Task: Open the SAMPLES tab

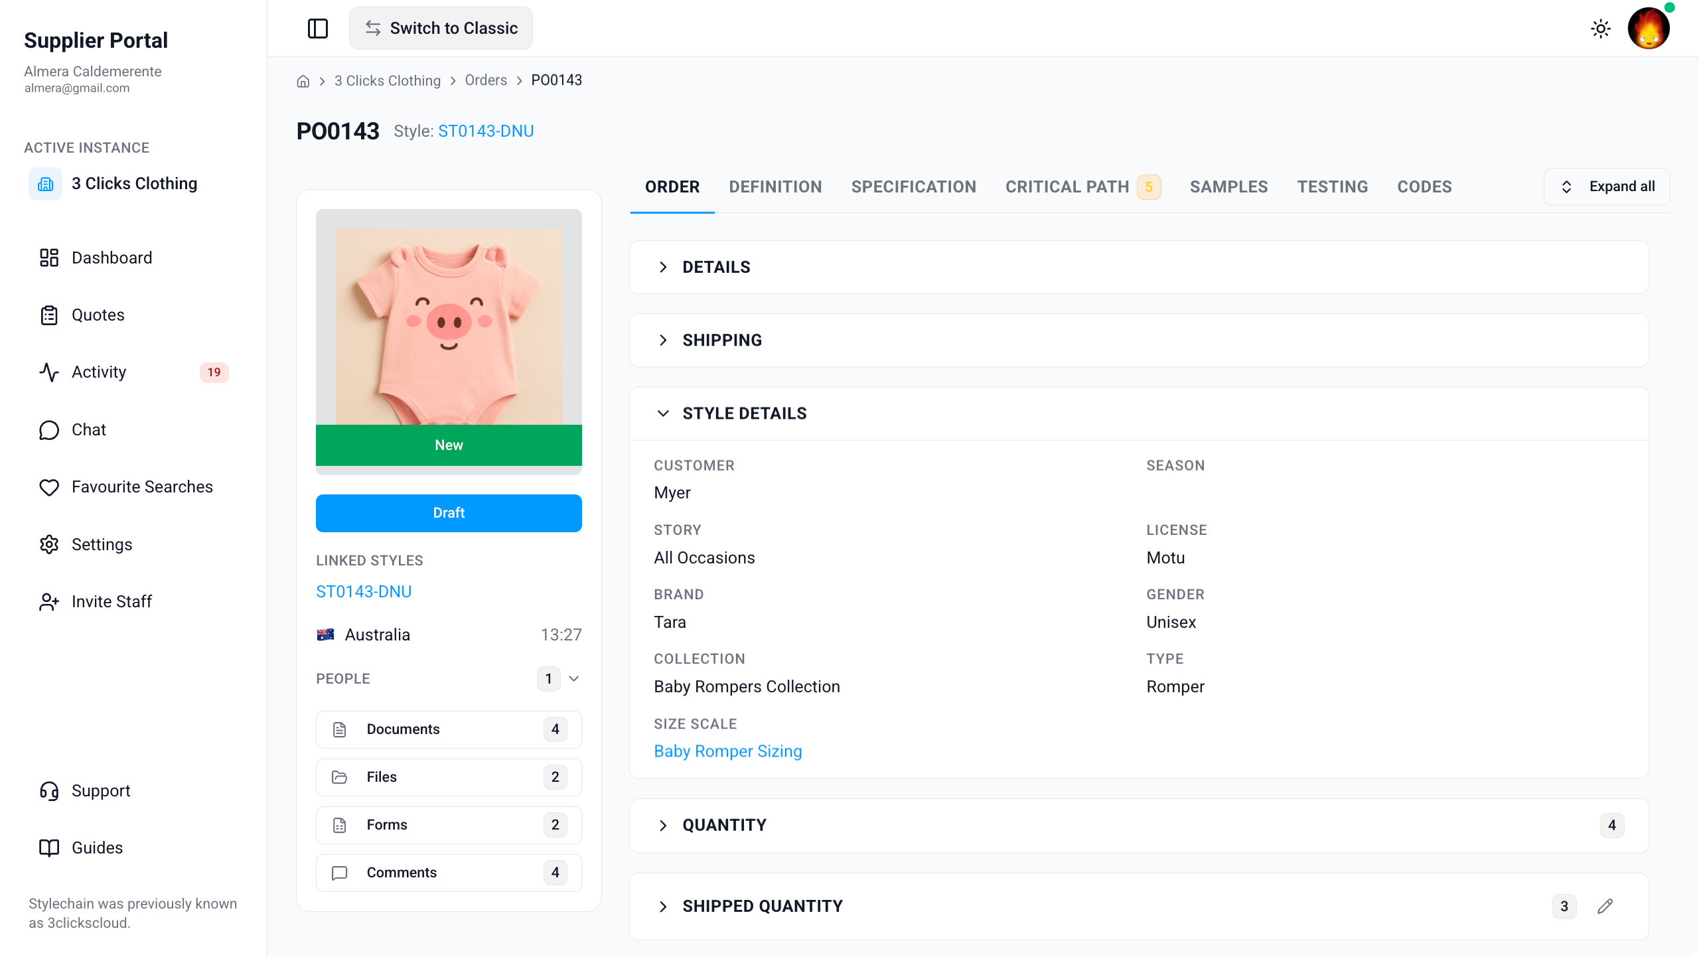Action: 1228,187
